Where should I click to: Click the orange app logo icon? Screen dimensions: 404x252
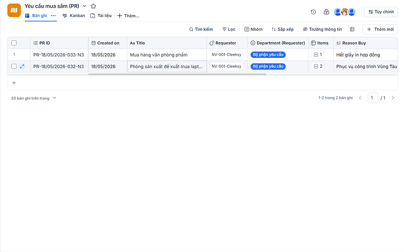14,10
